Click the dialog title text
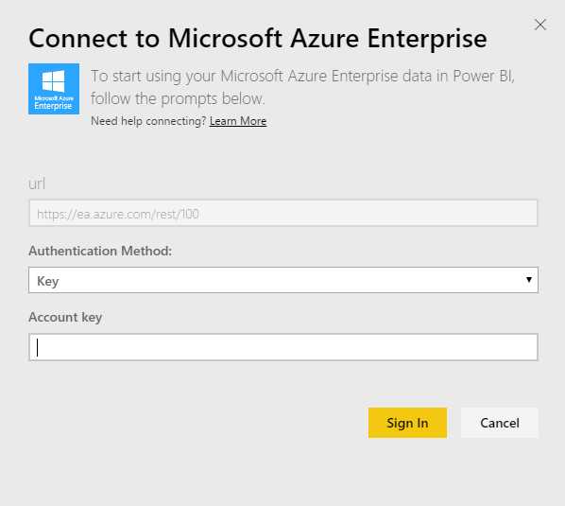This screenshot has height=506, width=565. [x=258, y=38]
